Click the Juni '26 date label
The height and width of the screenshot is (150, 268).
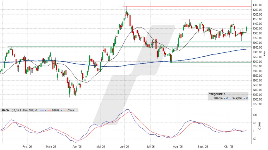coord(125,147)
